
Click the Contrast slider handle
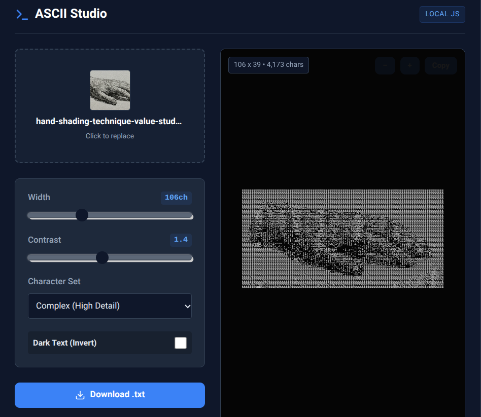101,257
